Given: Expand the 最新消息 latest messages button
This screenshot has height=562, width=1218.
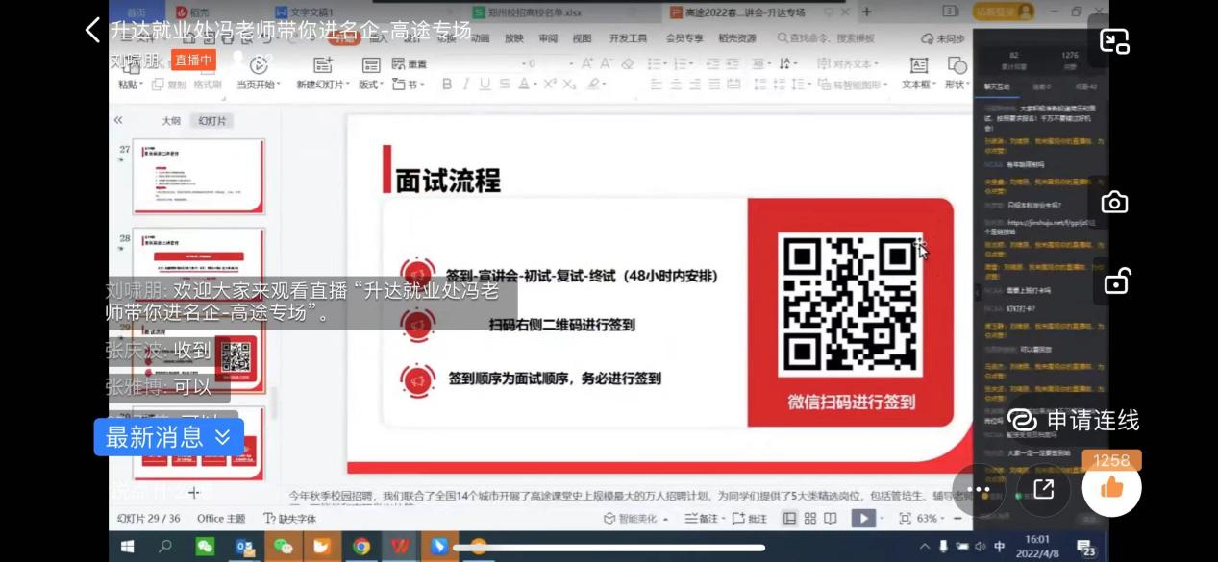Looking at the screenshot, I should [168, 437].
